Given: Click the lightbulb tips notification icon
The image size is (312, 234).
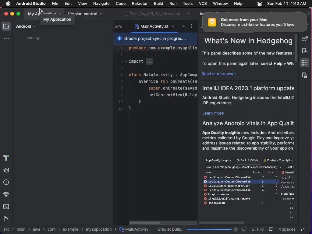Looking at the screenshot, I should coord(212,22).
